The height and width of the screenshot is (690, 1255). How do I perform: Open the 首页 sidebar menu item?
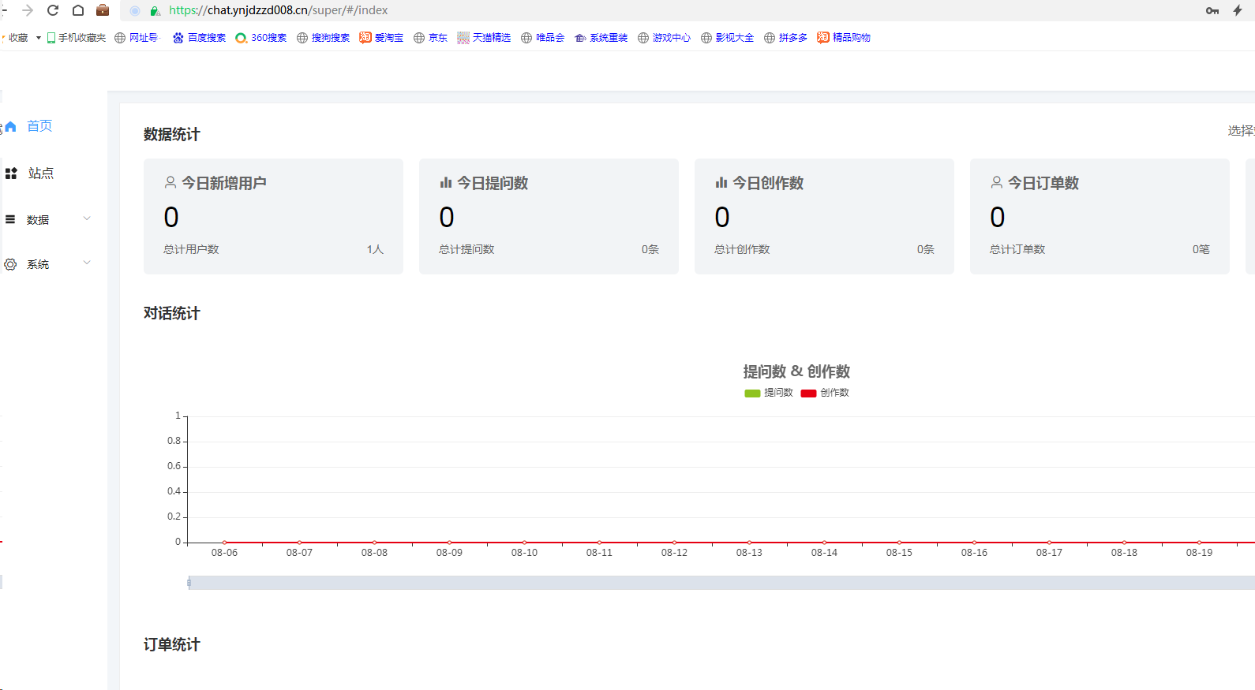pyautogui.click(x=39, y=126)
